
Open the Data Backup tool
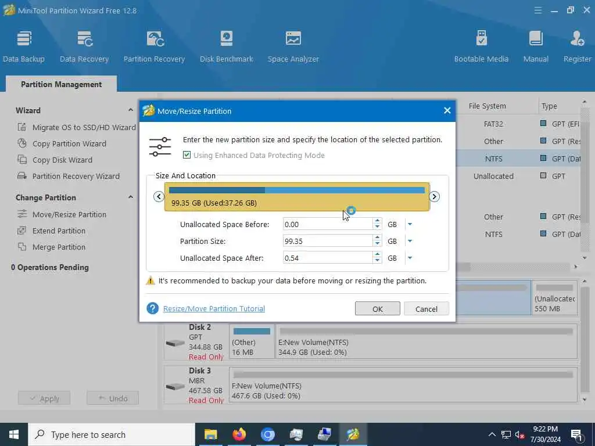[24, 46]
